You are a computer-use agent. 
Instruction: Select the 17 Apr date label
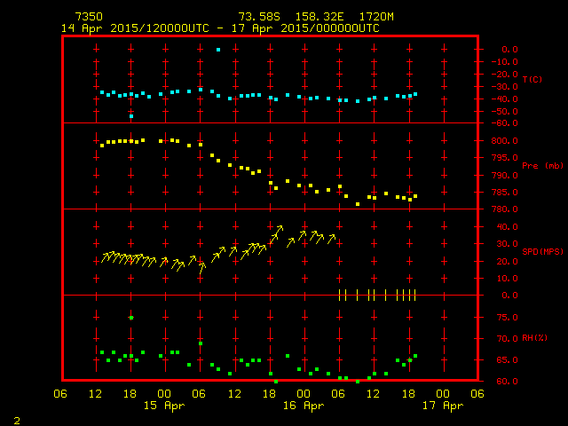443,406
